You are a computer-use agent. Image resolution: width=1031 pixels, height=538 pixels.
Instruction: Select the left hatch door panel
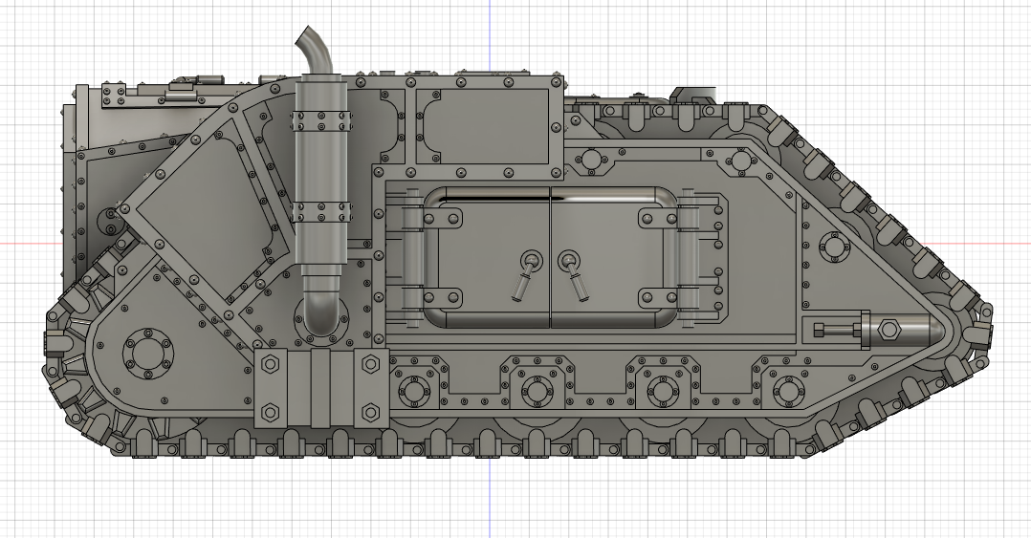click(488, 257)
